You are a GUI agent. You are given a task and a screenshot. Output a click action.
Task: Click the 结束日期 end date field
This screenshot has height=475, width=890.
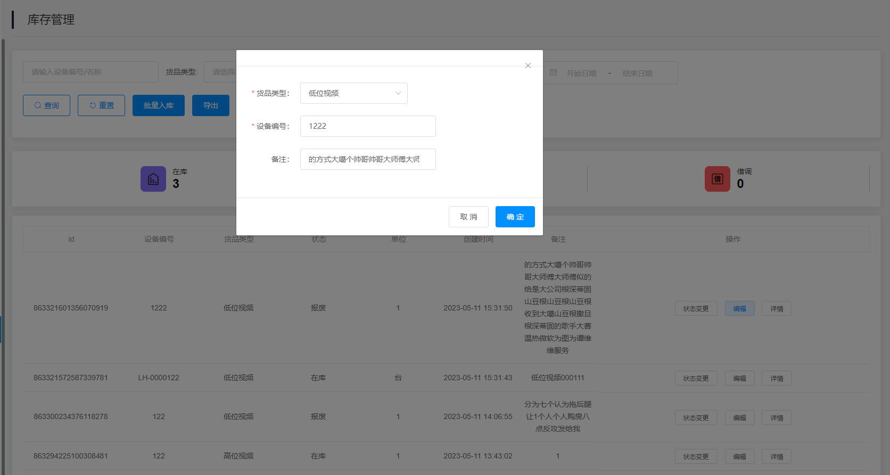coord(637,73)
